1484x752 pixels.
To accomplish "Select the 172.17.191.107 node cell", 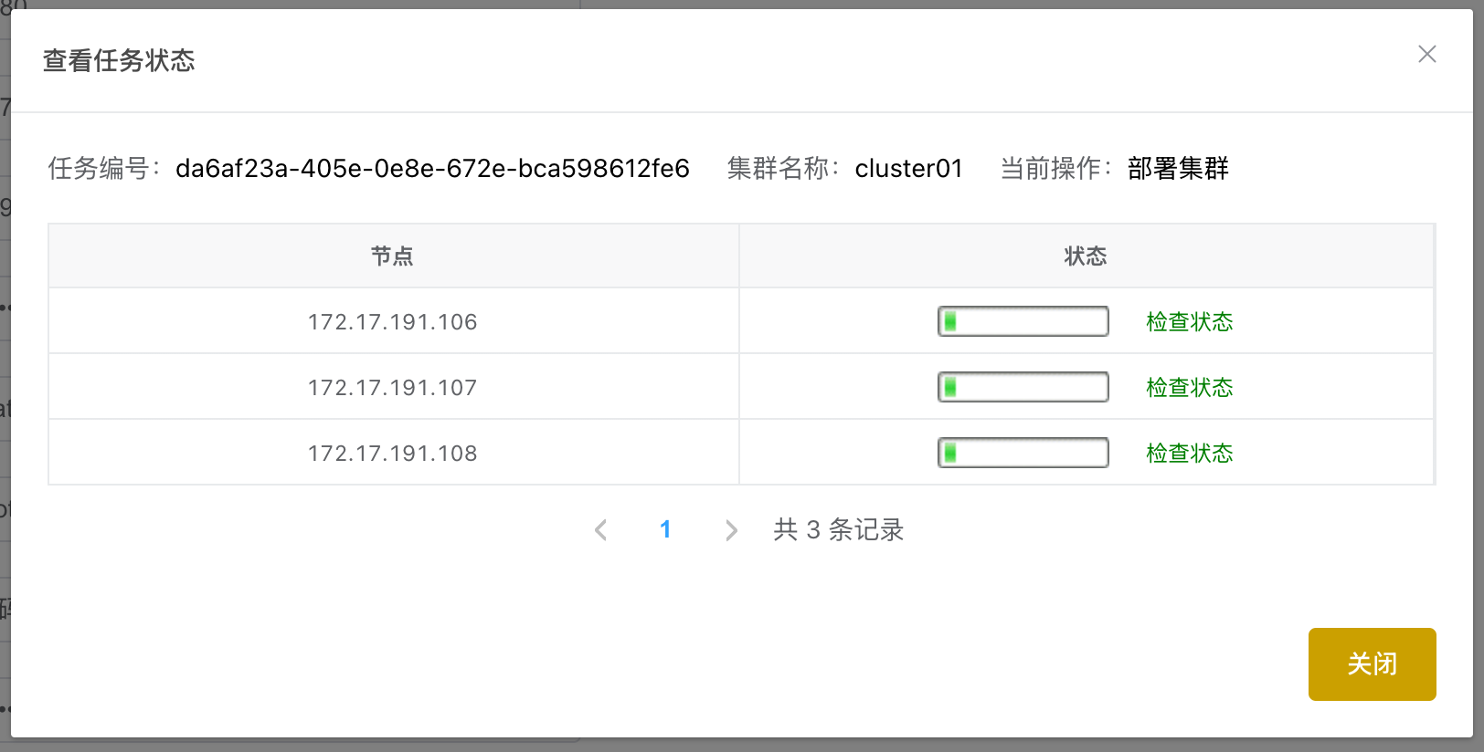I will coord(393,388).
